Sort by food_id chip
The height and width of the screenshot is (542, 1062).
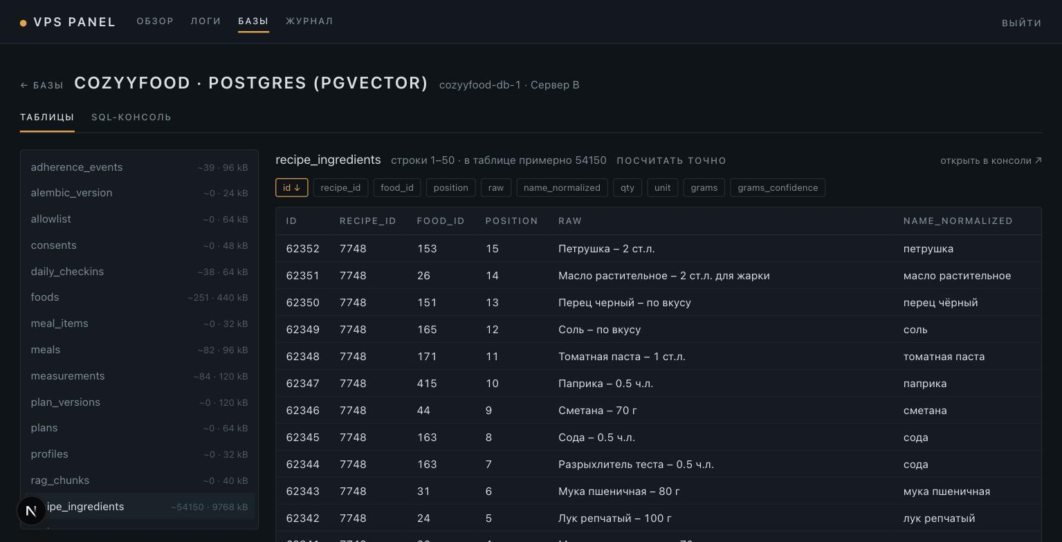coord(396,187)
